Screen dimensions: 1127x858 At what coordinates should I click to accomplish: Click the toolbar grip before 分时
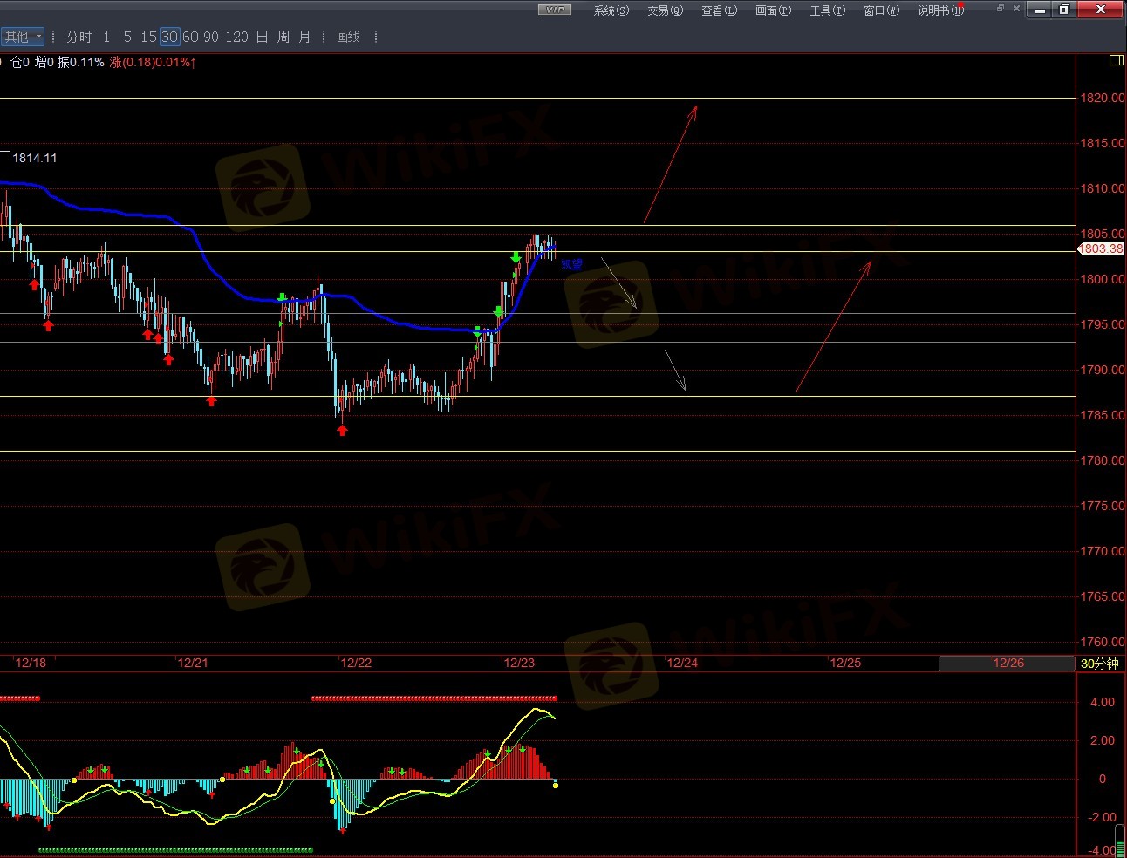(x=54, y=37)
